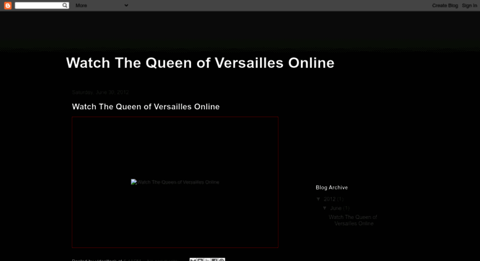This screenshot has width=480, height=261.
Task: Click the magnifier search icon in navbar
Action: [65, 5]
